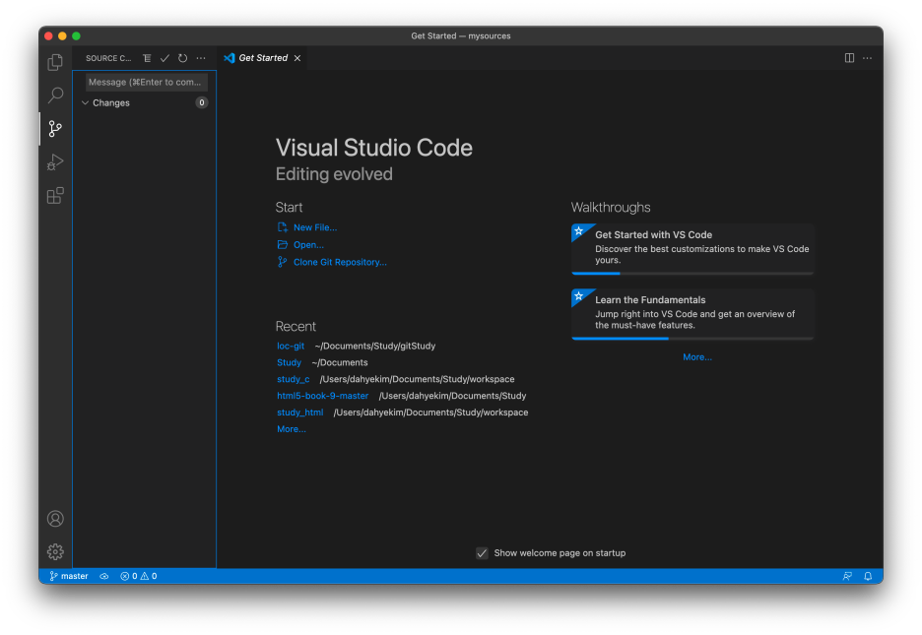
Task: Open recent folder study_html
Action: (299, 413)
